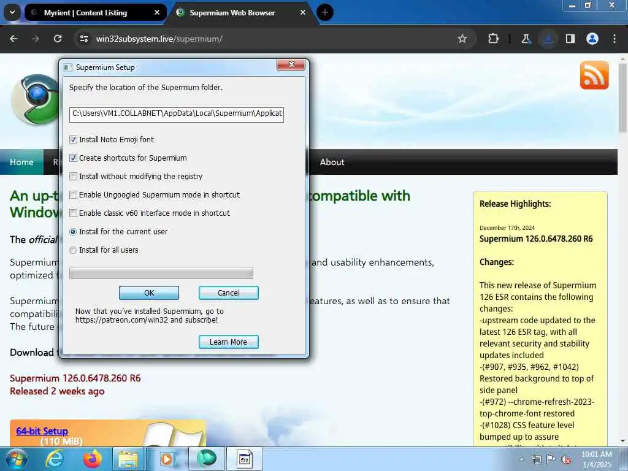
Task: Click the page vertical scrollbar thumb
Action: tap(622, 98)
